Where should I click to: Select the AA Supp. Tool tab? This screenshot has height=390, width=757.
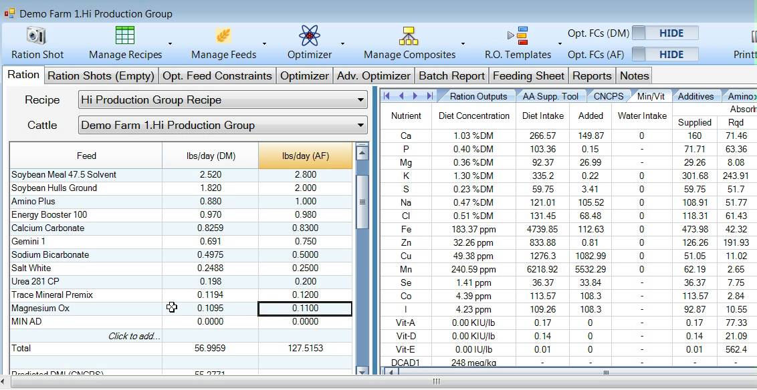pos(550,96)
